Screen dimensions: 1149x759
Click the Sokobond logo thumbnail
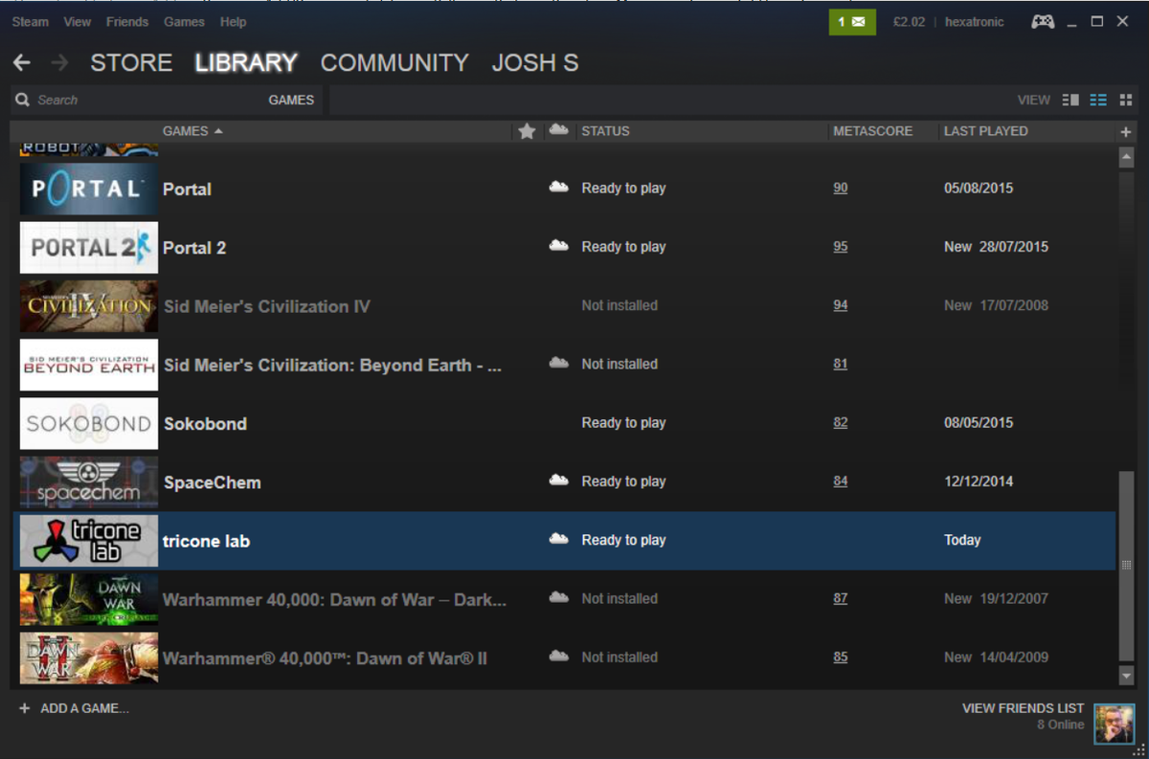(x=89, y=423)
